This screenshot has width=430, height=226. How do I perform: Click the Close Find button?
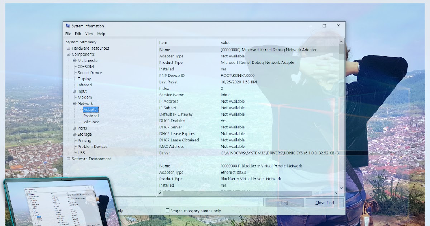coord(324,203)
